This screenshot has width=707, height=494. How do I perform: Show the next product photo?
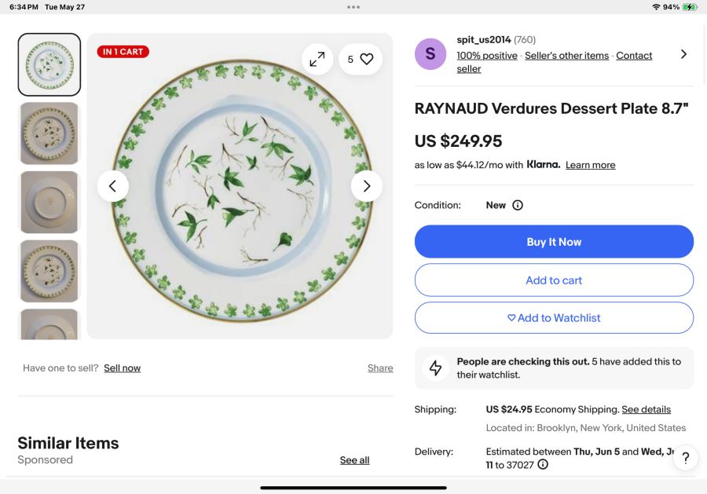click(367, 185)
